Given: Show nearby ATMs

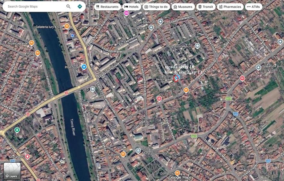Looking at the screenshot, I should [254, 7].
